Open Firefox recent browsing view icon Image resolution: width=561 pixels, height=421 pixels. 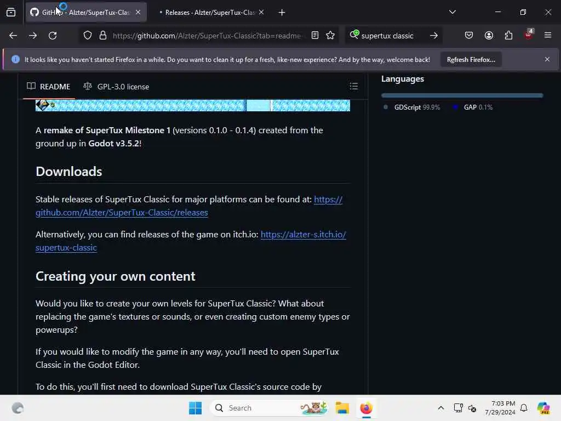11,13
